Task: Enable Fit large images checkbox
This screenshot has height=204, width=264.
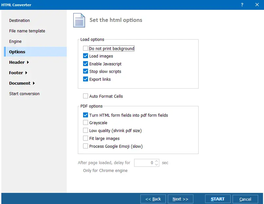Action: tap(85, 138)
